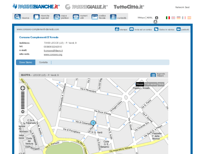Open the ricerche speciali clover icon
Viewport: 205px width, 154px height.
[36, 17]
